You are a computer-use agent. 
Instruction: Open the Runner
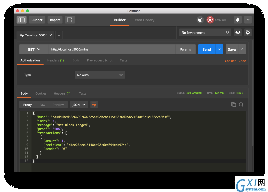click(x=37, y=20)
